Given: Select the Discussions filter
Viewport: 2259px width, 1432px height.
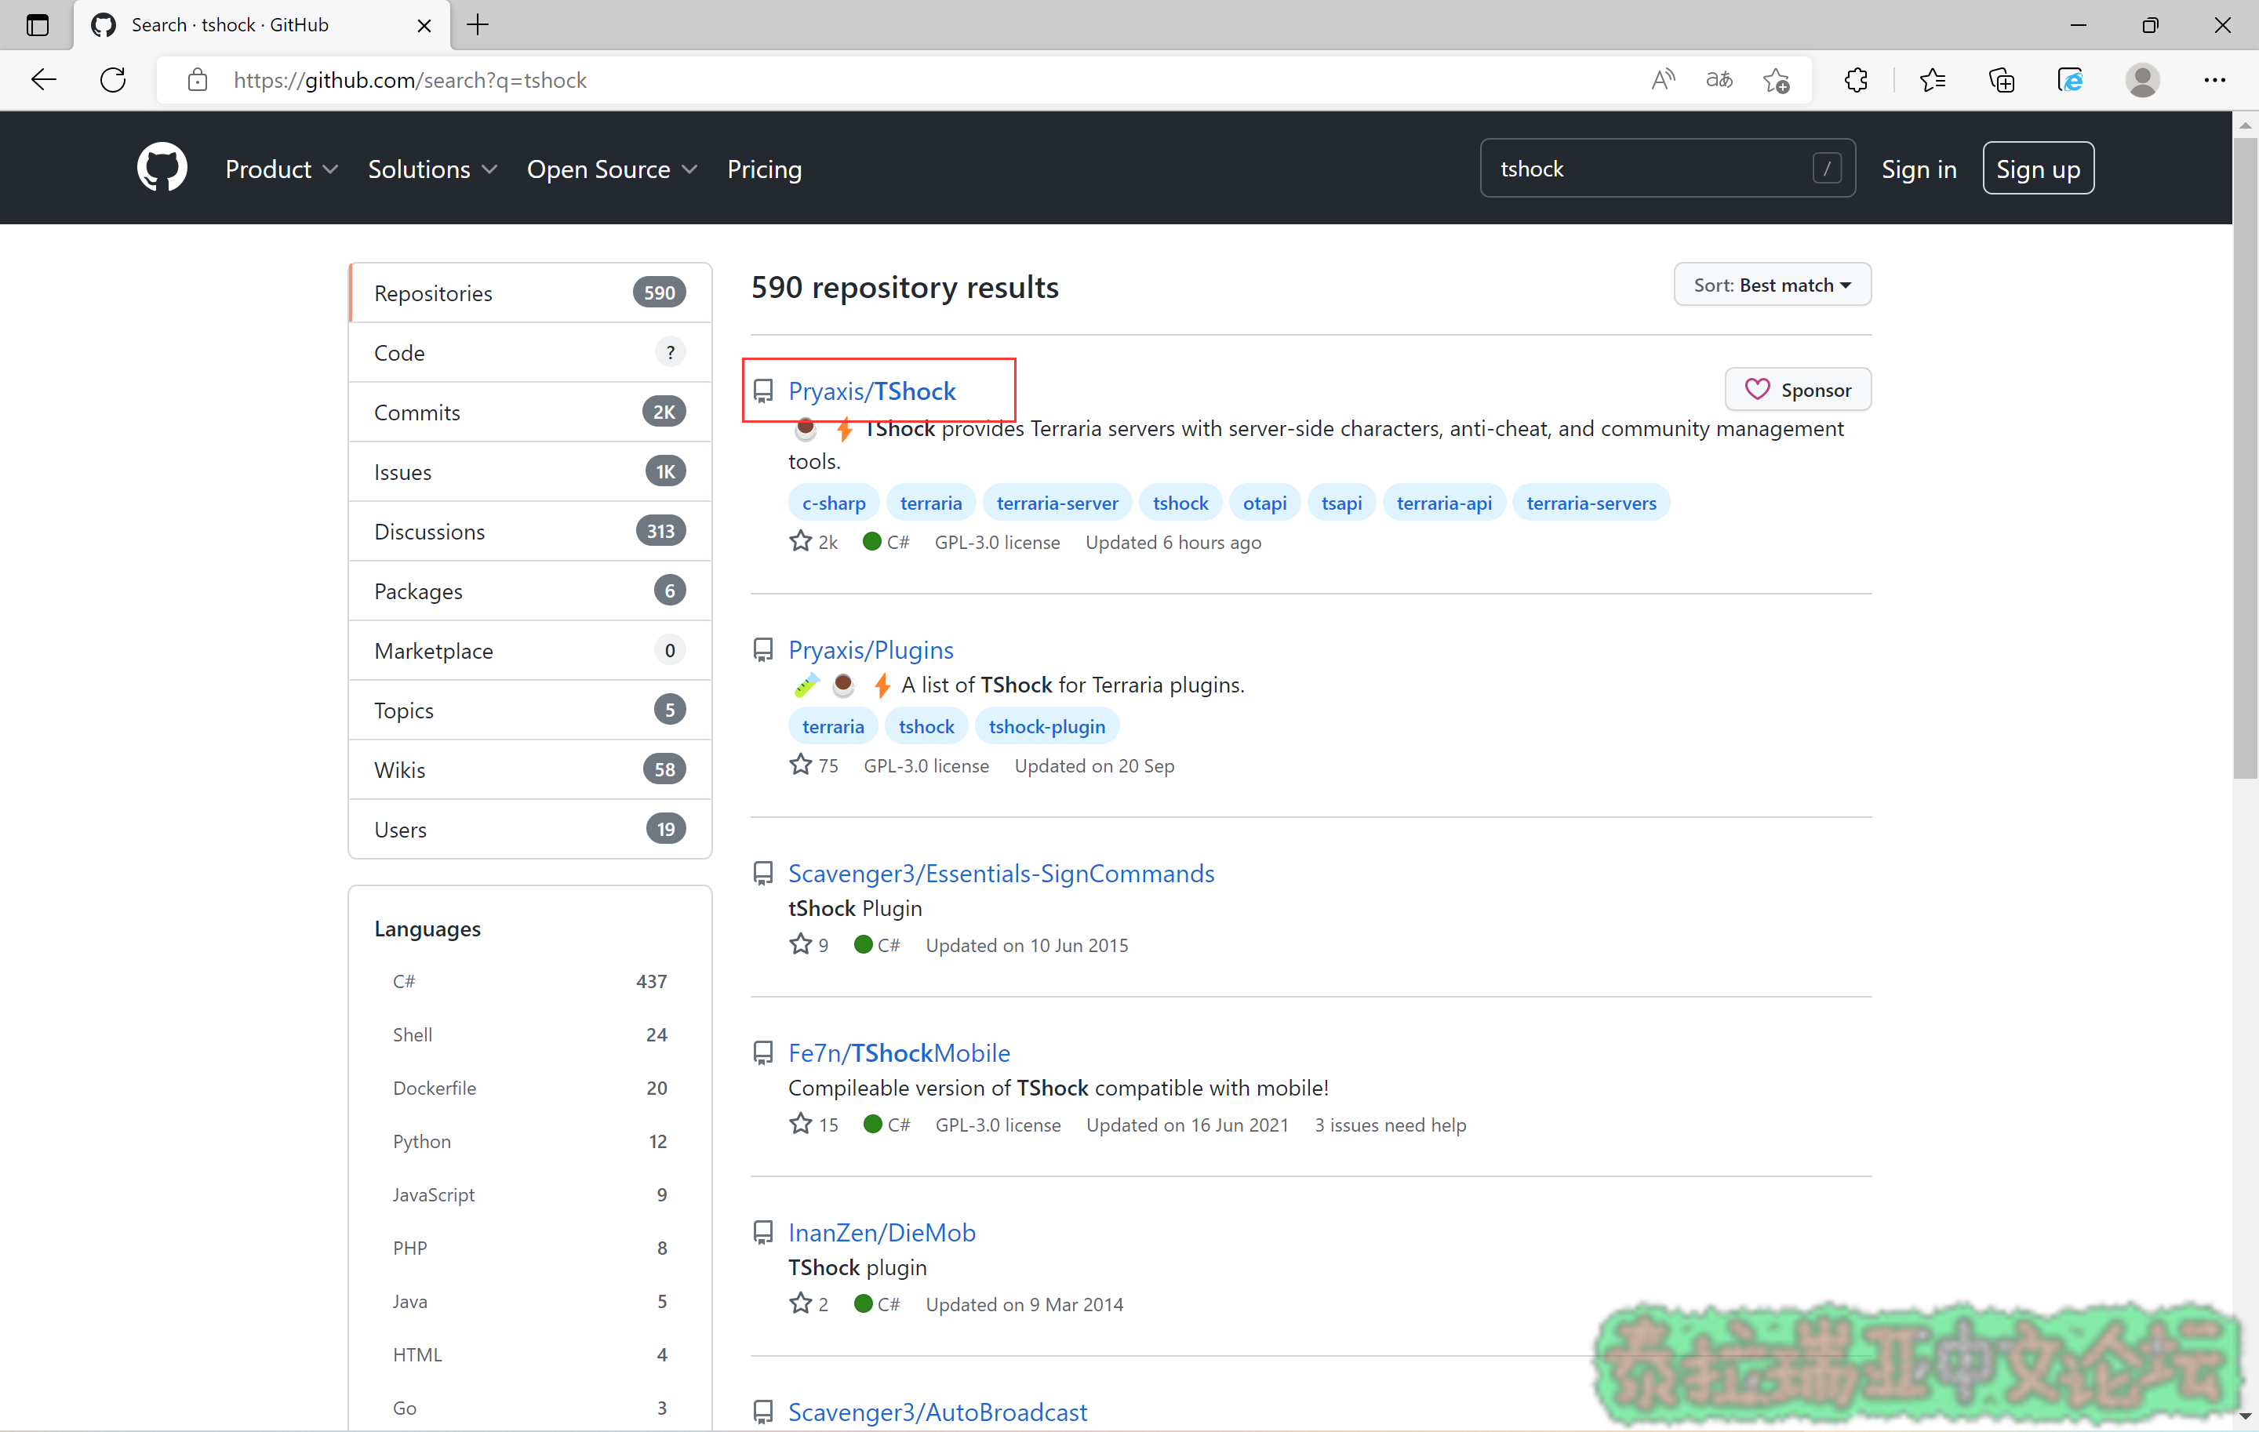Looking at the screenshot, I should pyautogui.click(x=530, y=531).
